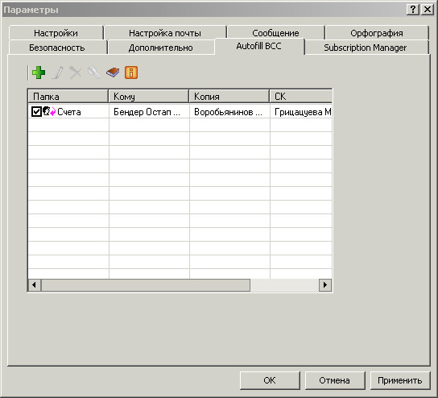This screenshot has width=438, height=398.
Task: Click the greyed-out key icon in toolbar
Action: [94, 73]
